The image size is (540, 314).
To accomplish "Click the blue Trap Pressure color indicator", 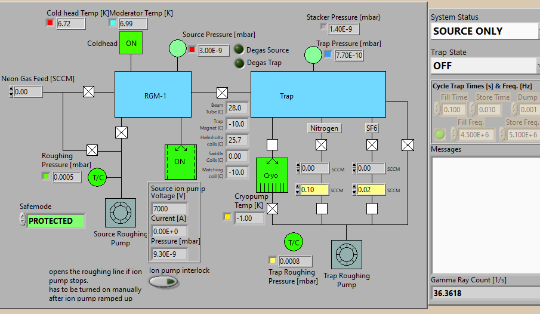I will (x=328, y=54).
